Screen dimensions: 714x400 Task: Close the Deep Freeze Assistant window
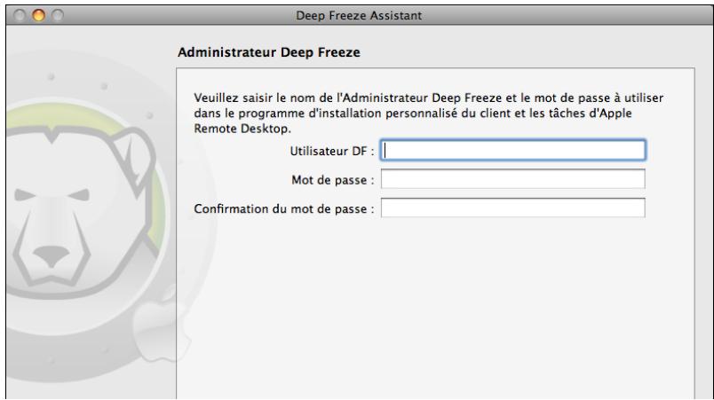[20, 15]
